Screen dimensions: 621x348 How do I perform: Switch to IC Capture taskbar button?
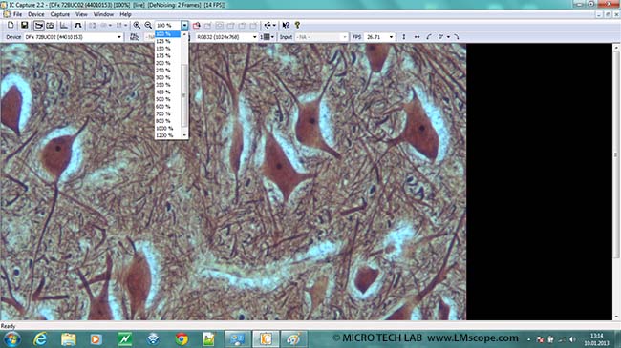coord(266,339)
